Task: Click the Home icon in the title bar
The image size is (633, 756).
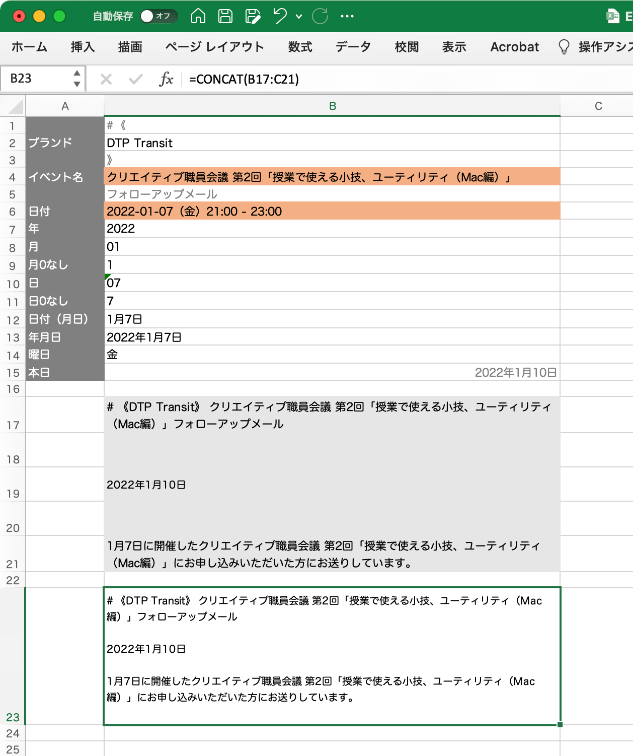Action: pos(198,16)
